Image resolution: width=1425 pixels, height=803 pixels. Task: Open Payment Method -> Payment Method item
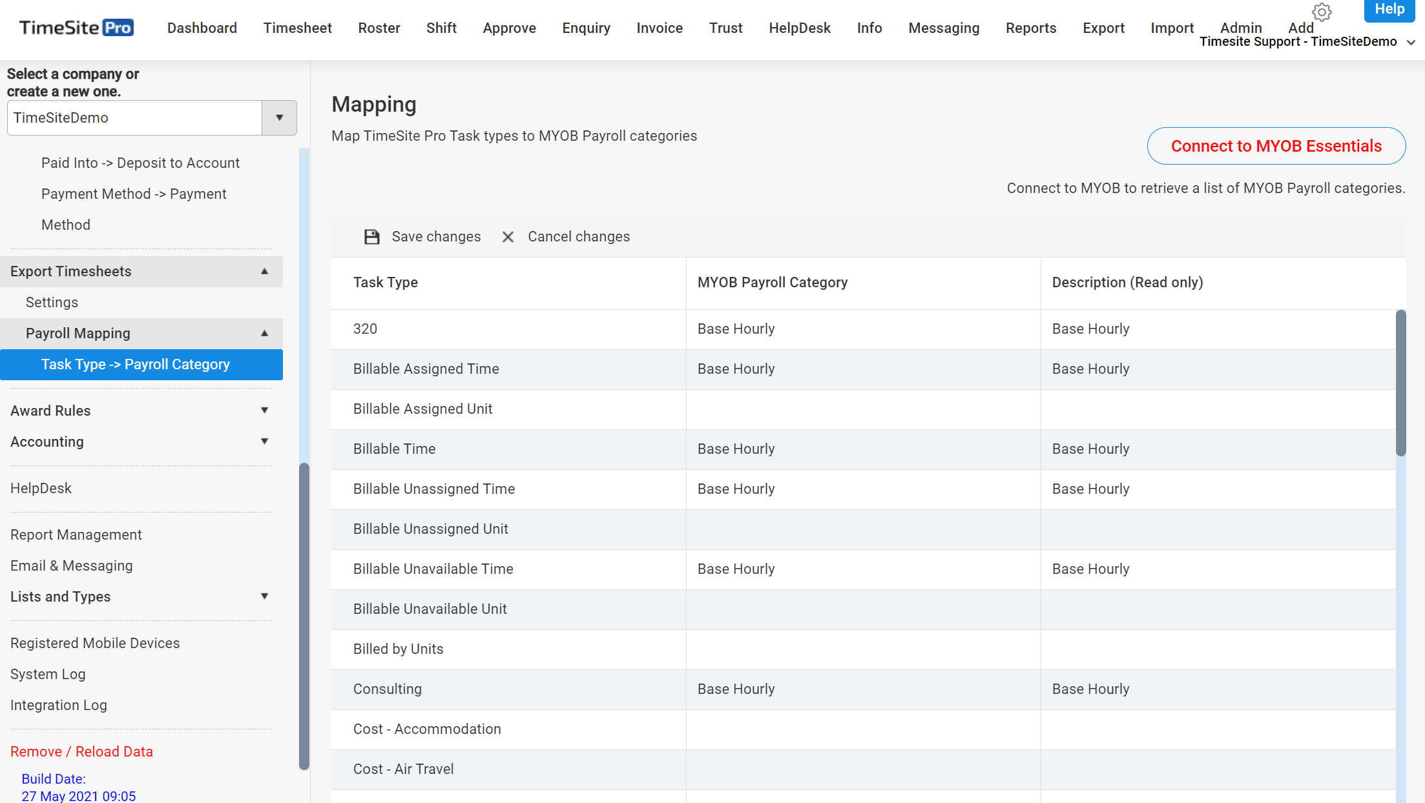click(134, 209)
